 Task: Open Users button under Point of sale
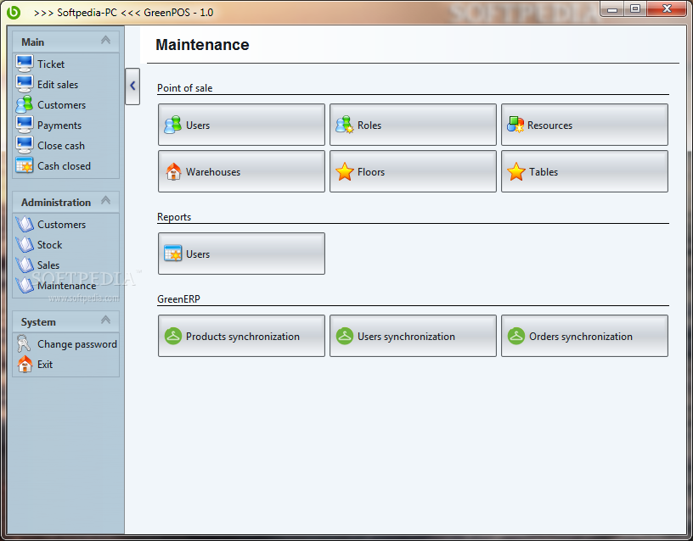pyautogui.click(x=241, y=125)
